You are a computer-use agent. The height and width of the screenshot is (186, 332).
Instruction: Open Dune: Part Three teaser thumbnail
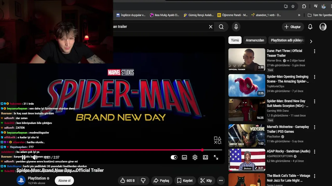[247, 60]
